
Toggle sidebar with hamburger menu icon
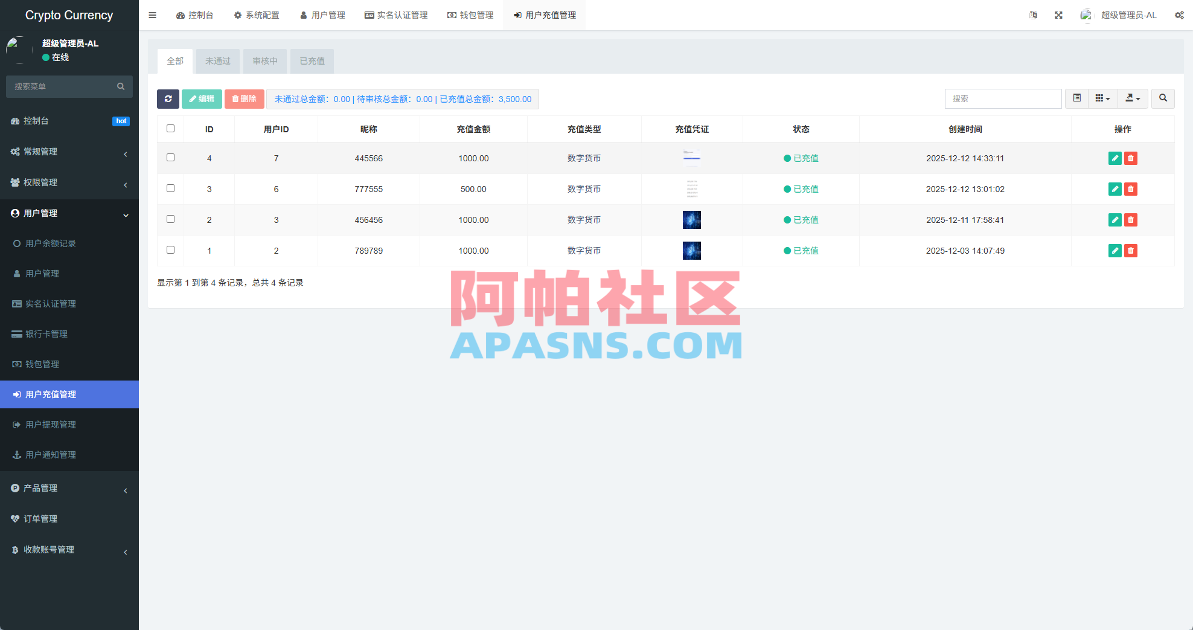click(152, 15)
